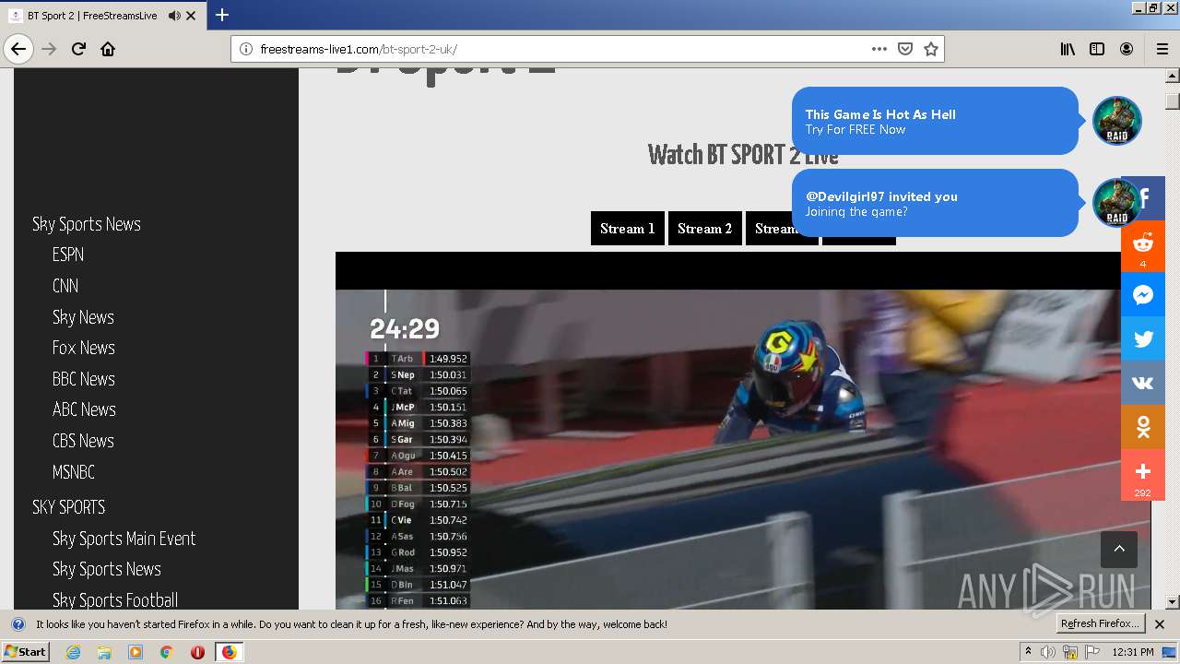Launch Chrome from the taskbar
This screenshot has width=1180, height=664.
click(x=166, y=652)
